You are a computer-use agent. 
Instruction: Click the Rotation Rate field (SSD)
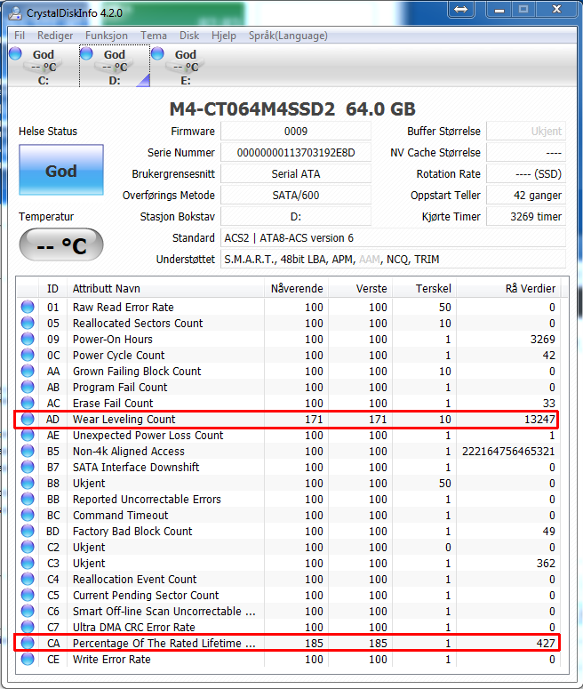(526, 173)
